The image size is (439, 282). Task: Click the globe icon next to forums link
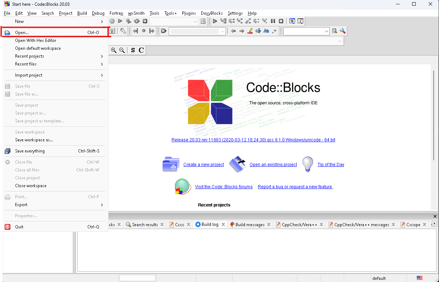pos(183,187)
